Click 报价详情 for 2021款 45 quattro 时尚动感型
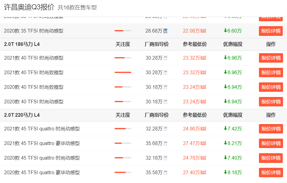This screenshot has height=183, width=287. coord(271,129)
